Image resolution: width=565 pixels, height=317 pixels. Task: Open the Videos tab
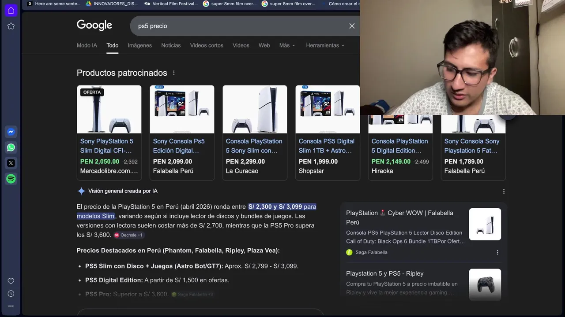pyautogui.click(x=241, y=45)
